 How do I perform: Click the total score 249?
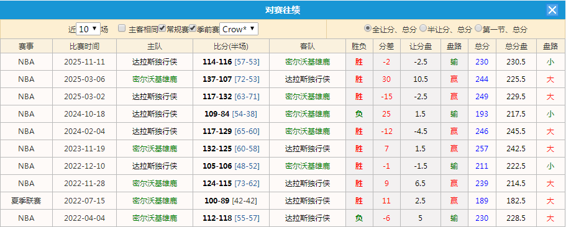tap(482, 97)
